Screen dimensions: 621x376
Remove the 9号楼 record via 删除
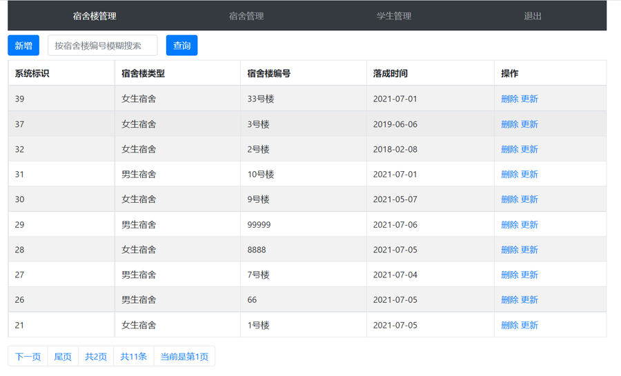(x=510, y=199)
